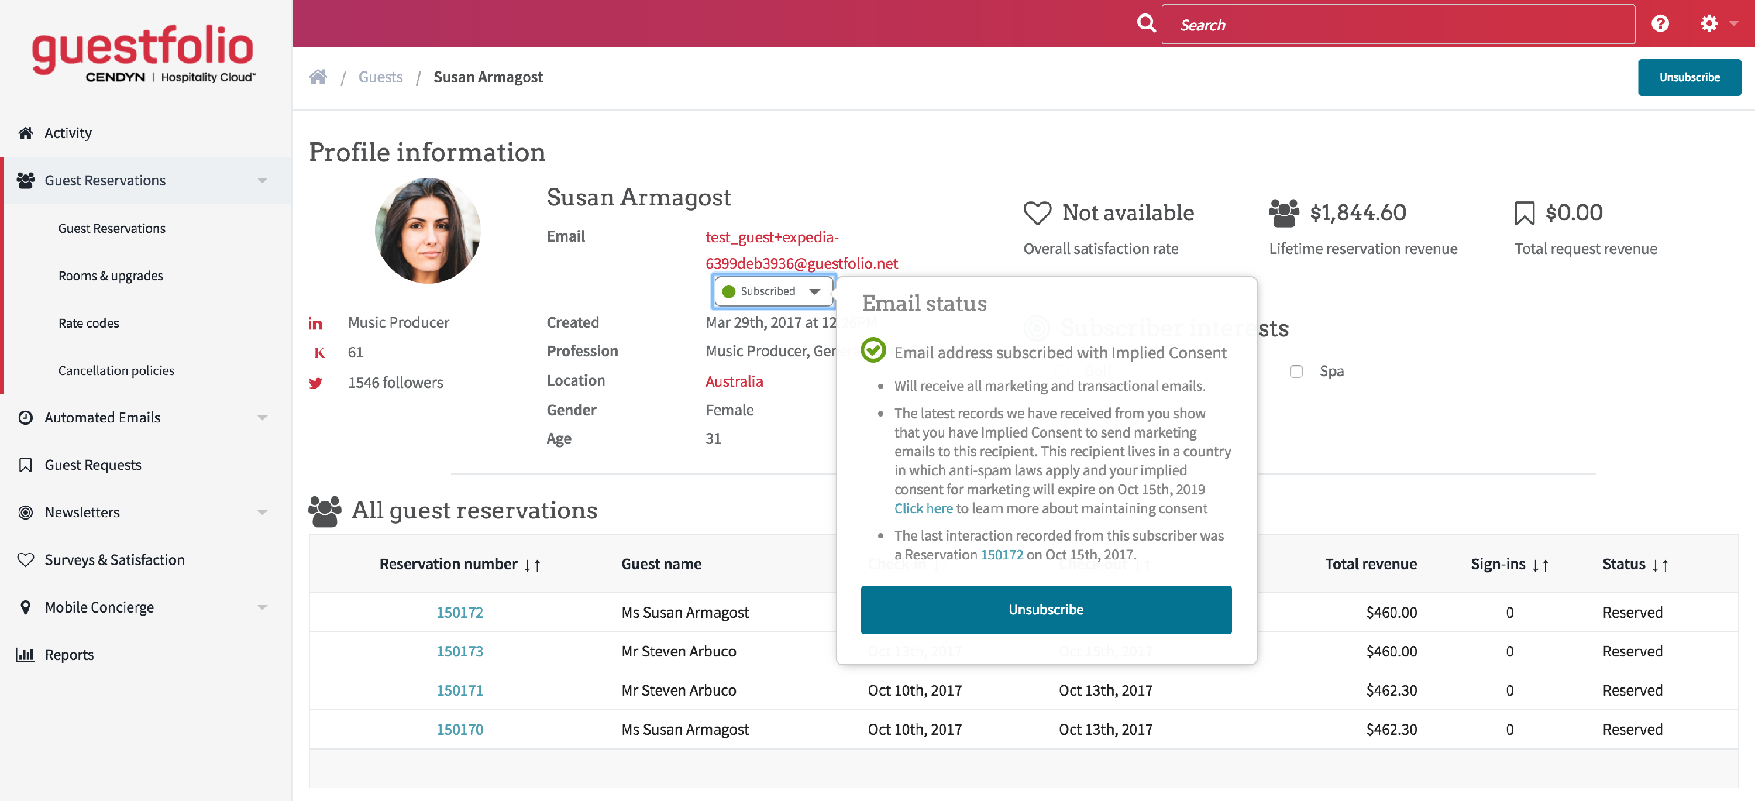Open the Subscribed status dropdown
Viewport: 1755px width, 801px height.
773,291
